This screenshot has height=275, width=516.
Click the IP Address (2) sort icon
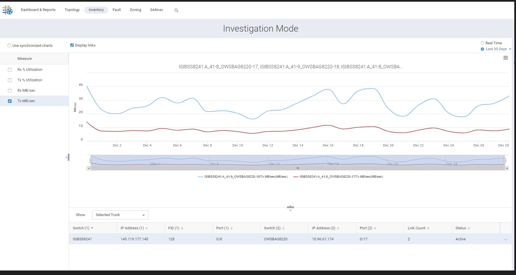tap(338, 228)
